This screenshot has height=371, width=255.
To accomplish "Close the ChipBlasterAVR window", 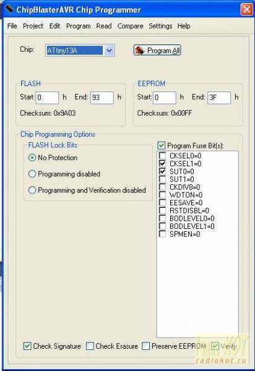I will pos(247,10).
